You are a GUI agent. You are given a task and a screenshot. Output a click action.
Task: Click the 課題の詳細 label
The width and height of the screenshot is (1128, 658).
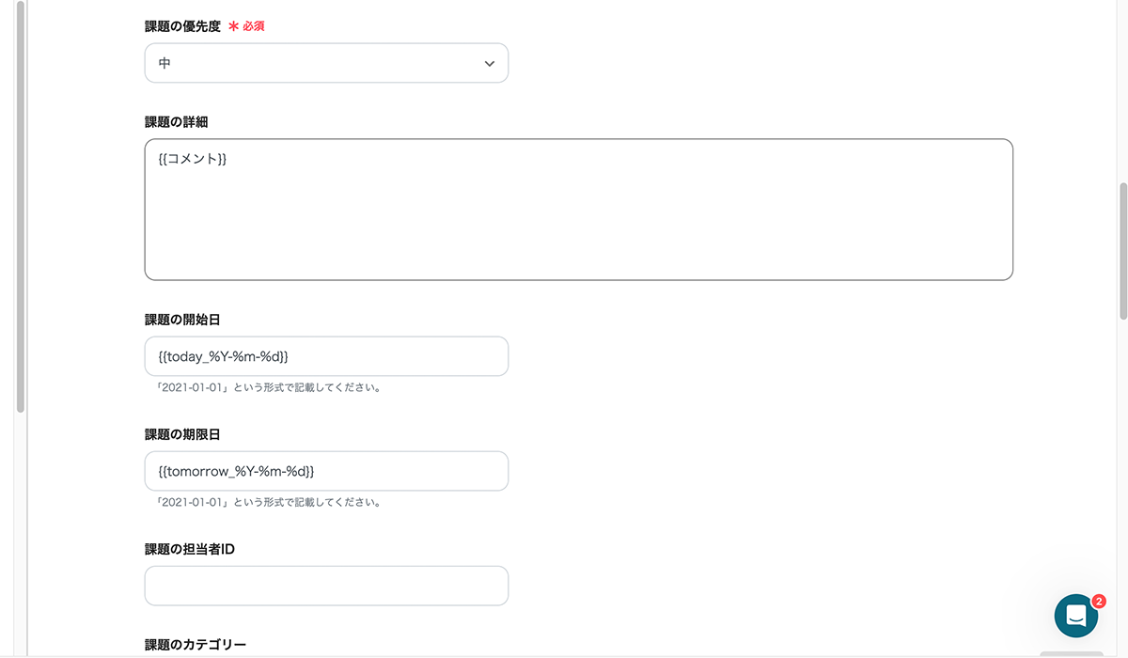[176, 122]
